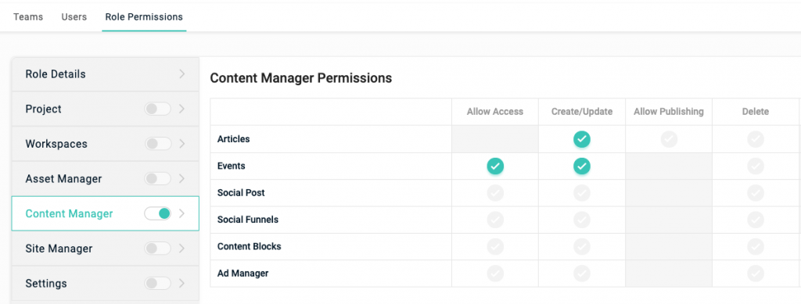Expand Site Manager section chevron
The image size is (801, 304).
pos(181,249)
